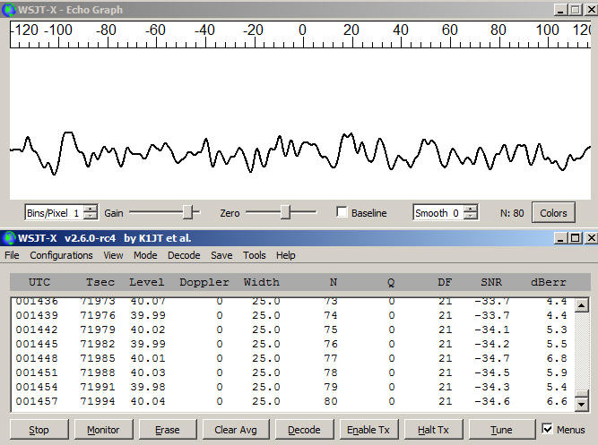Select the row with UTC 001439
The image size is (598, 445).
[291, 315]
